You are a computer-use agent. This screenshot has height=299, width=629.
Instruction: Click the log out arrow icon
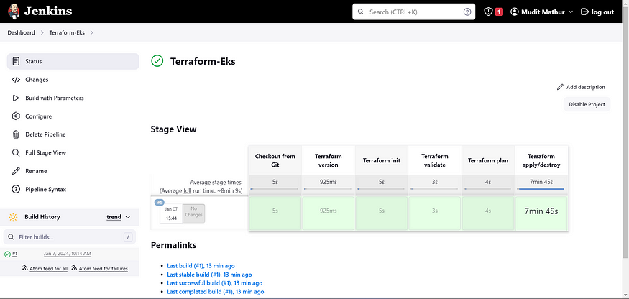pyautogui.click(x=585, y=11)
